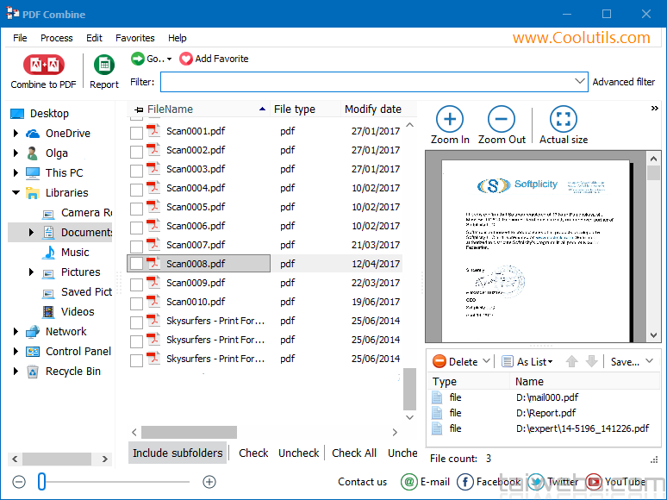This screenshot has width=667, height=500.
Task: Check the box next to Scan0005.pdf
Action: (x=136, y=208)
